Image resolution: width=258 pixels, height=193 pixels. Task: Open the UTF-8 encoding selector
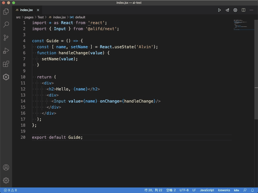[x=184, y=190]
